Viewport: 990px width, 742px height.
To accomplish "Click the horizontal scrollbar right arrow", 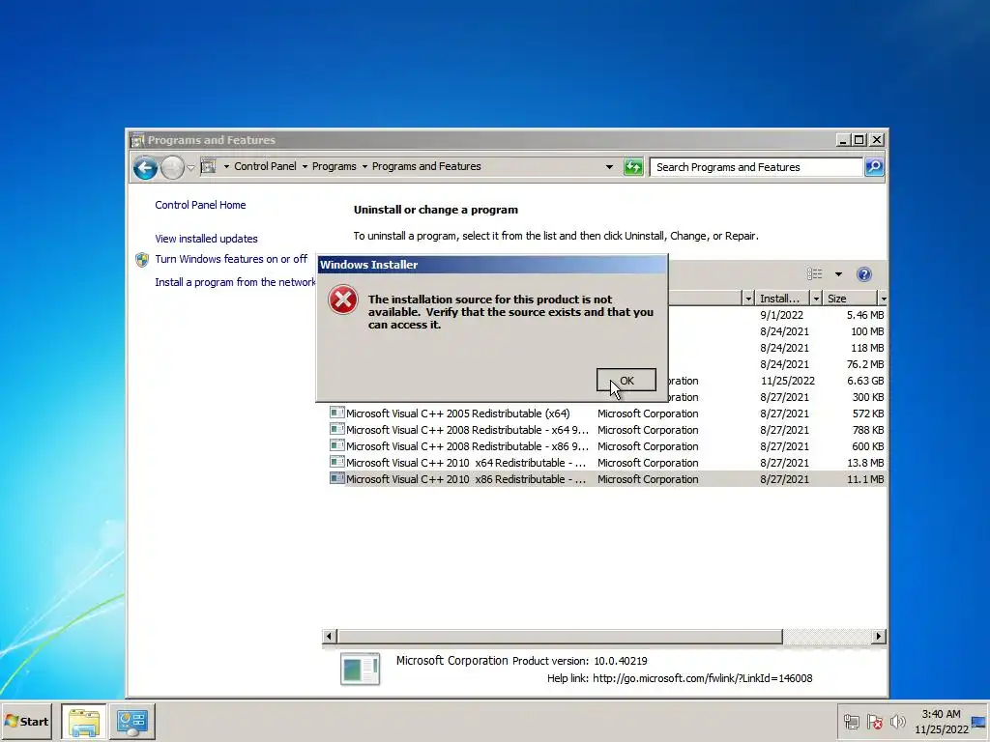I will 878,636.
